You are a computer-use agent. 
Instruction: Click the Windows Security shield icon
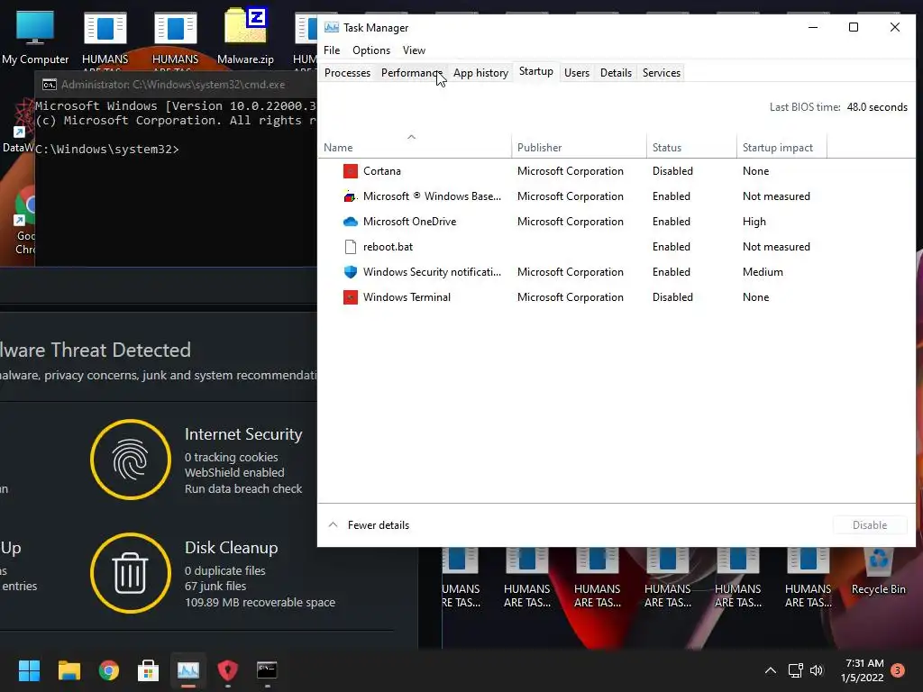click(351, 272)
